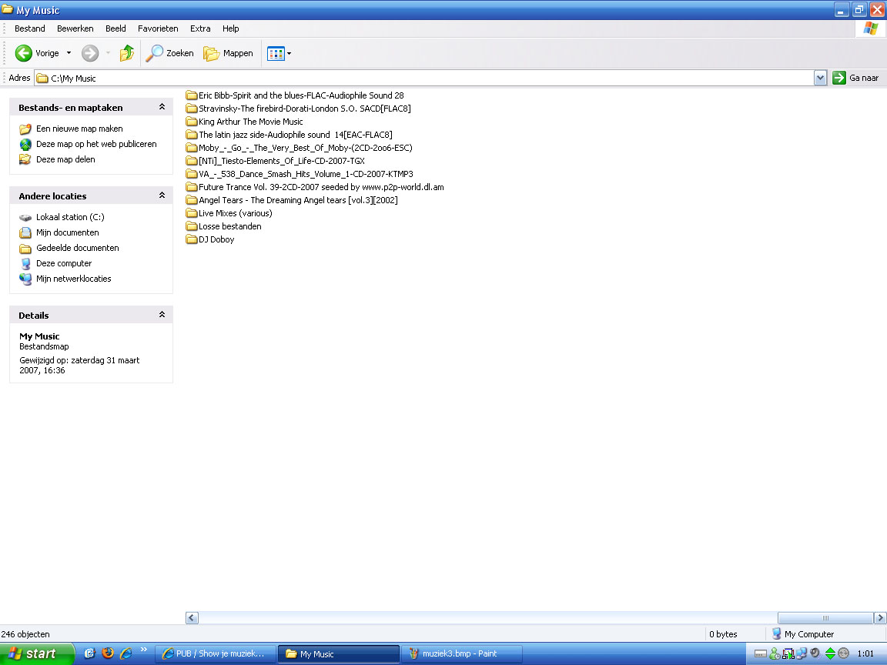
Task: Click Een nieuwe map maken
Action: coord(79,129)
